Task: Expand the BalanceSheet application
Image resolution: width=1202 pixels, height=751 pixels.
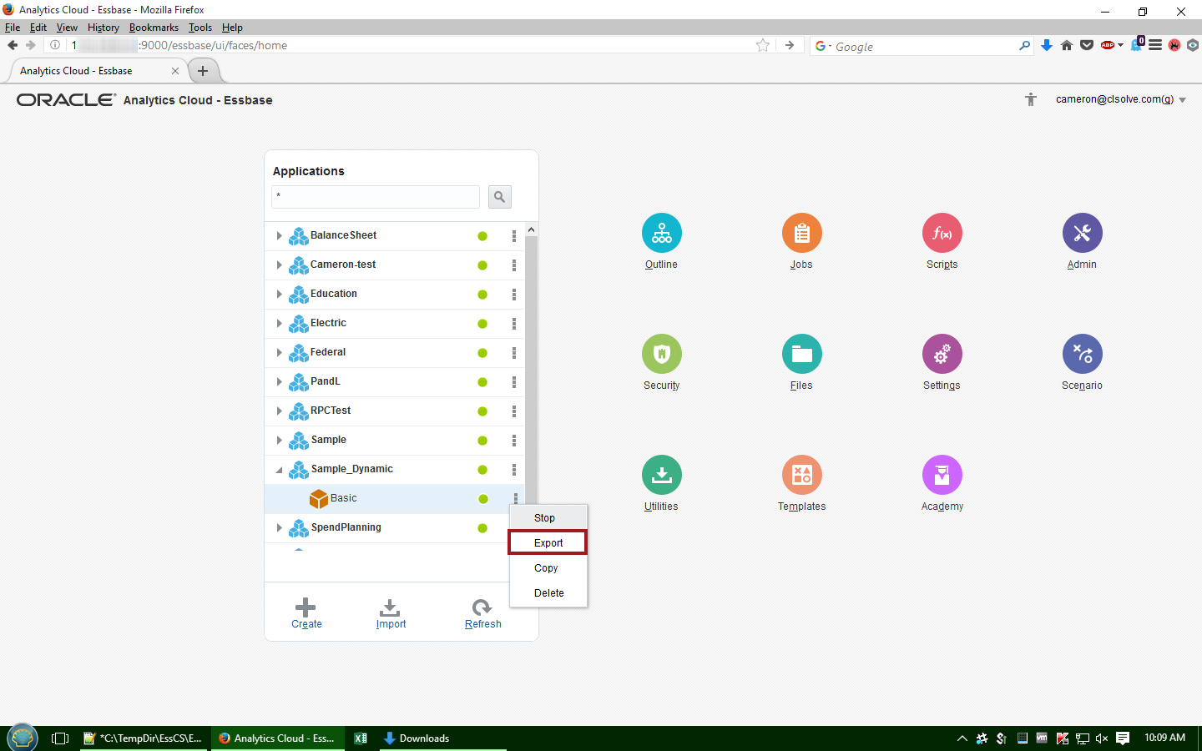Action: coord(279,236)
